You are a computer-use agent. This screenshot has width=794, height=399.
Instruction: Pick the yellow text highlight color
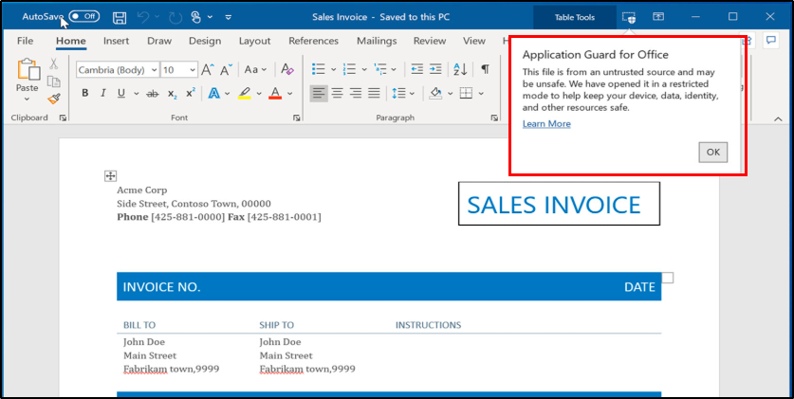(x=245, y=94)
